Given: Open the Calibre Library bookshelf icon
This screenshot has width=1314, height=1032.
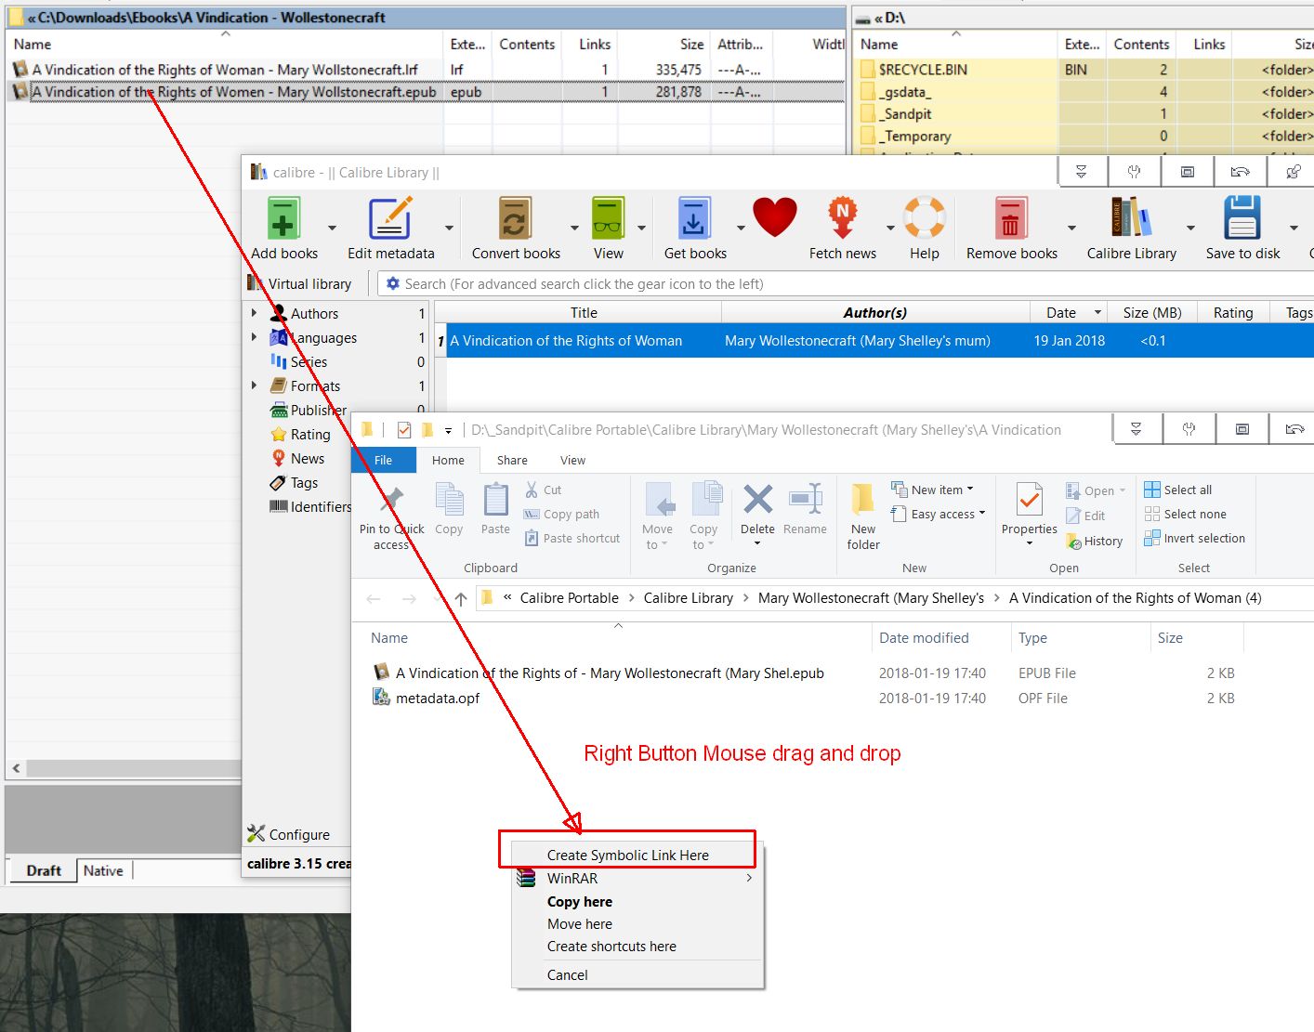Looking at the screenshot, I should coord(1131,219).
